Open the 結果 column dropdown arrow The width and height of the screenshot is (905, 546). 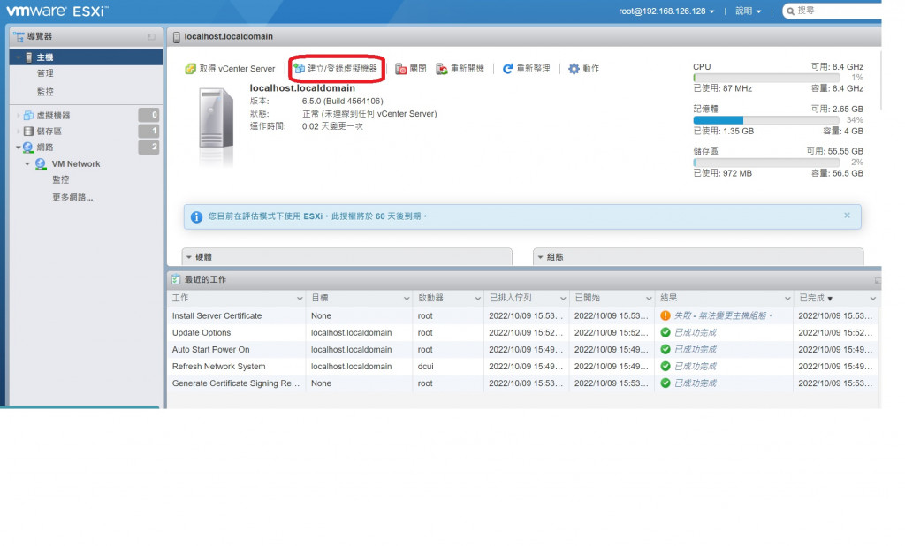pyautogui.click(x=787, y=299)
